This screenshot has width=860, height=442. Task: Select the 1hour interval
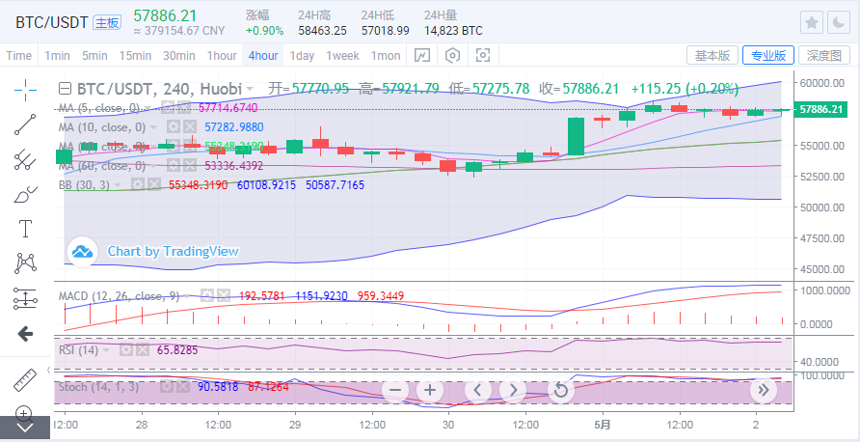[x=222, y=55]
